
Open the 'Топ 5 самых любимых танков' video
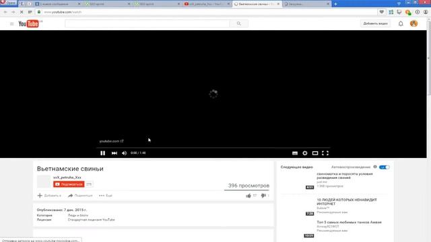[x=349, y=223]
